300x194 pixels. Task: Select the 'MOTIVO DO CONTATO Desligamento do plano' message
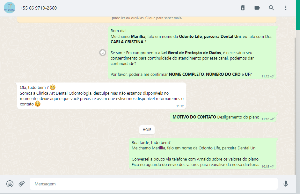coord(223,117)
